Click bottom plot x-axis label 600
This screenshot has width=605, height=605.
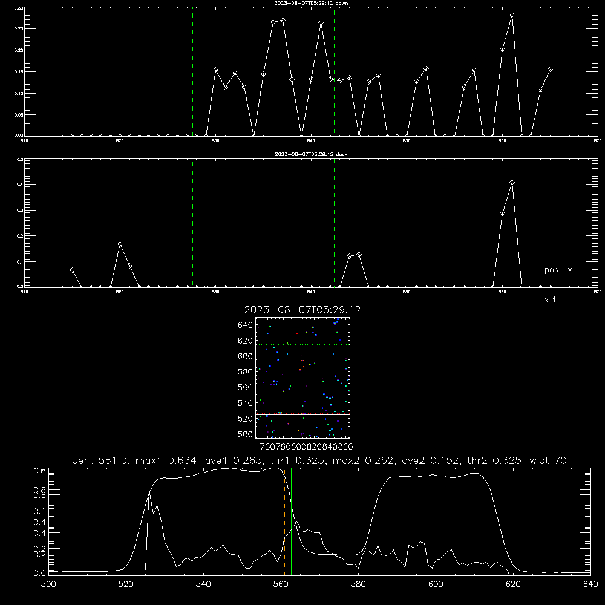click(436, 584)
